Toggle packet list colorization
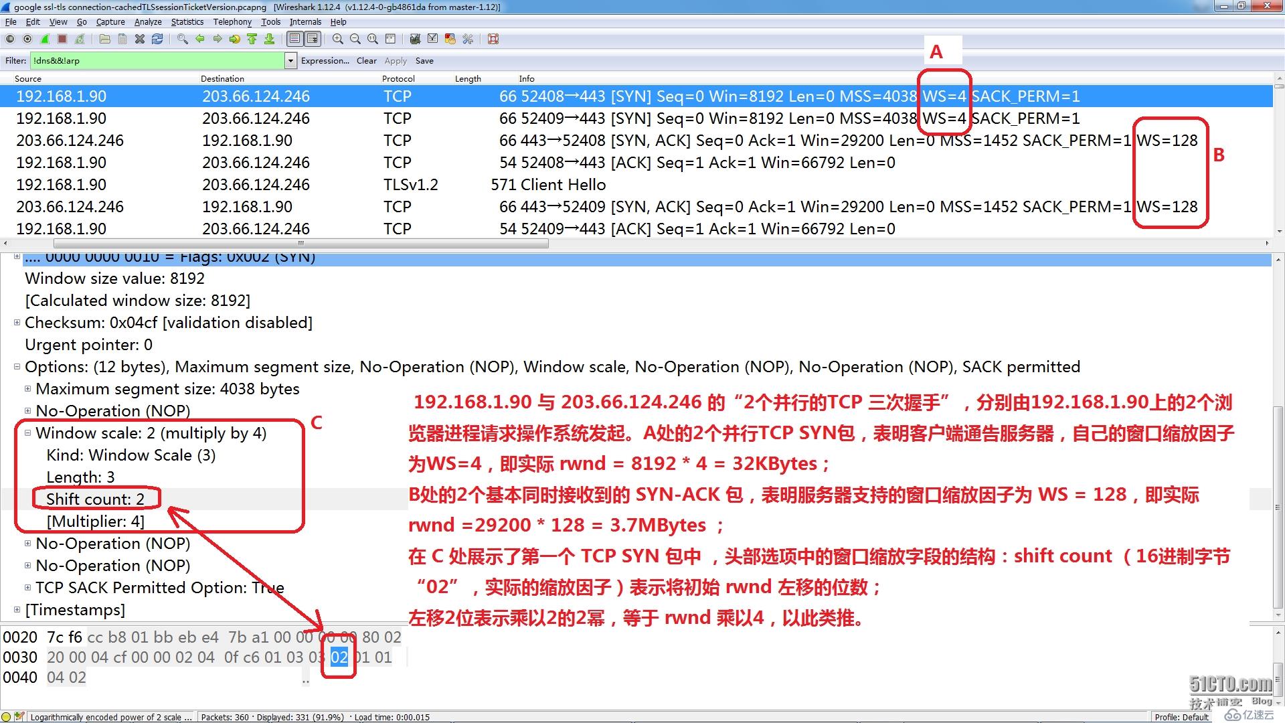The width and height of the screenshot is (1285, 723). coord(294,39)
